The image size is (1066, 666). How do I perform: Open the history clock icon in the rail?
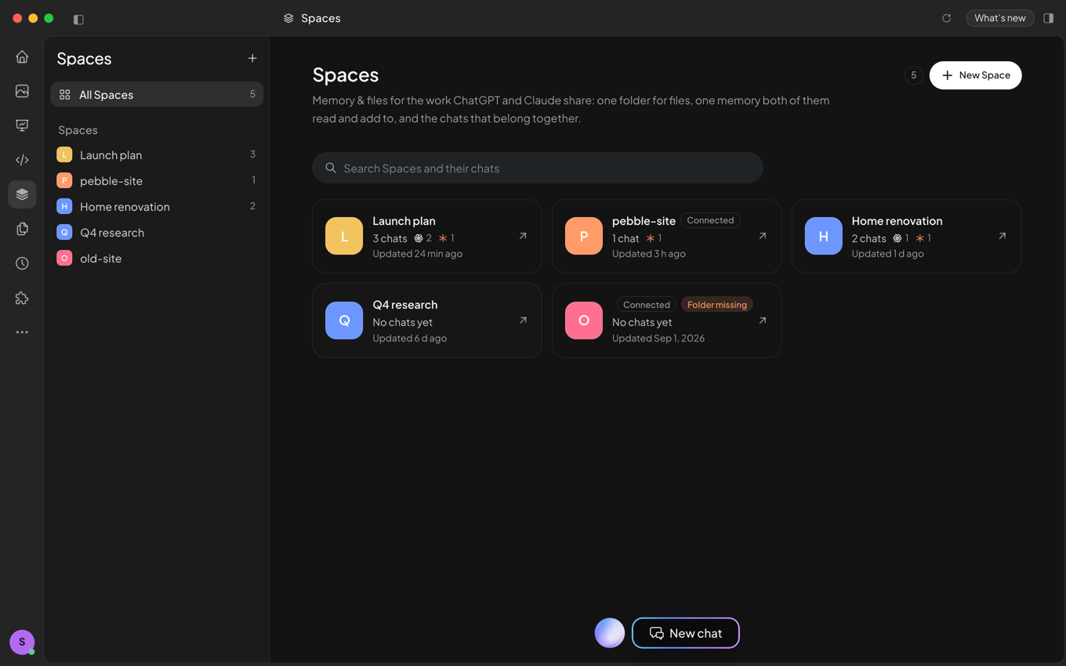coord(22,263)
